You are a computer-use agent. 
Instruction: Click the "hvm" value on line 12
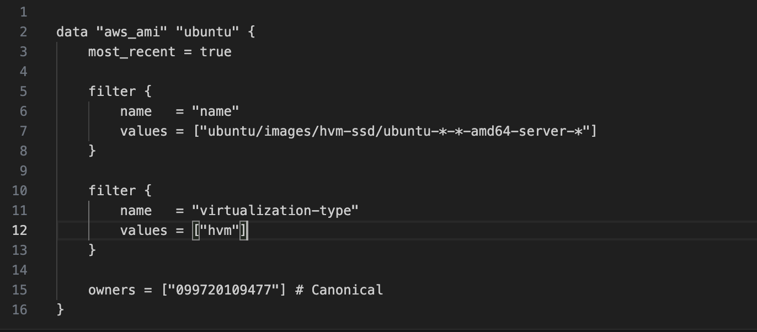pyautogui.click(x=220, y=231)
